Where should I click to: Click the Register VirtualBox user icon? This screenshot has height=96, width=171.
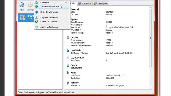37,17
